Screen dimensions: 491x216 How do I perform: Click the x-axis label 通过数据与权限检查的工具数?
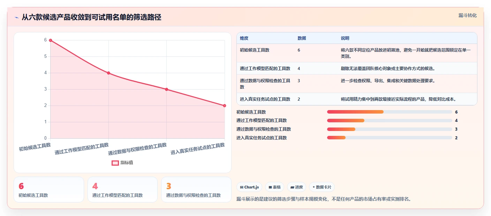point(137,149)
